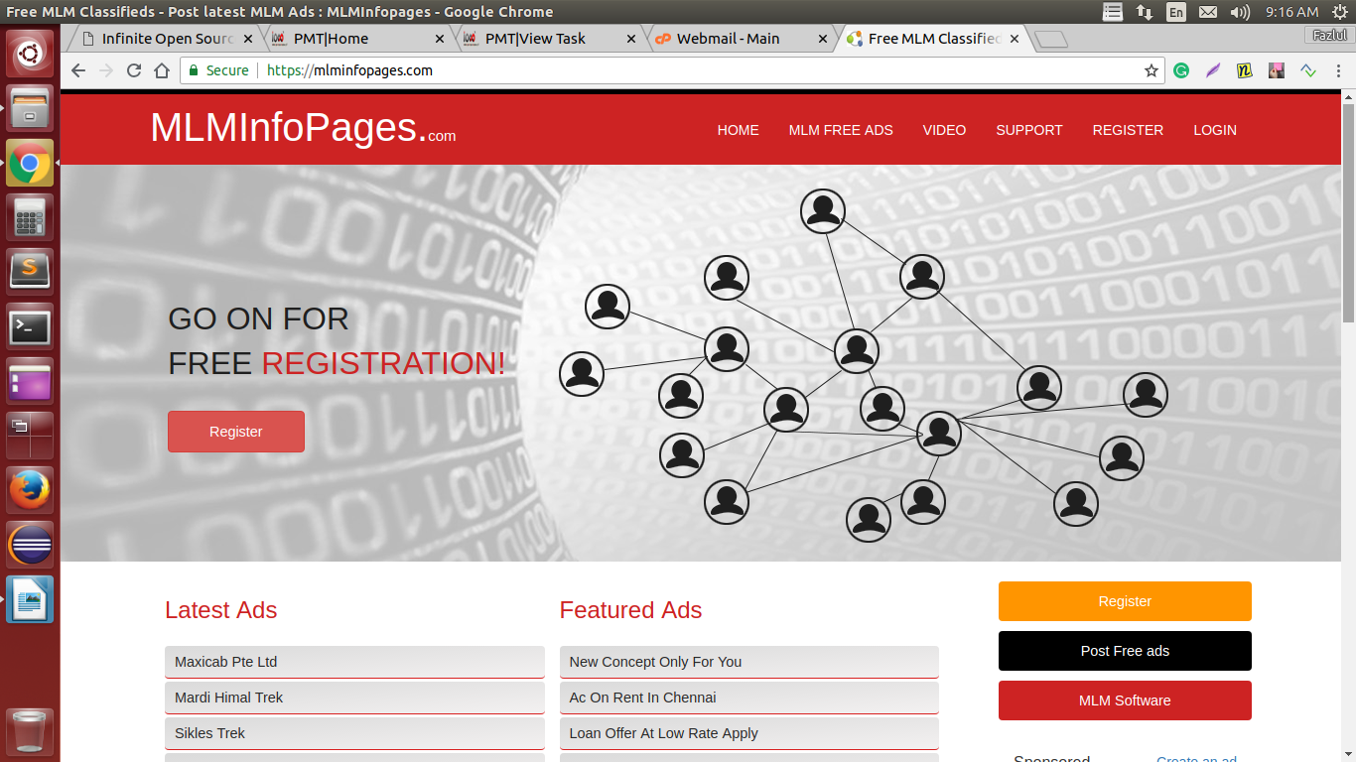This screenshot has height=762, width=1356.
Task: Open the 9:16 AM clock calendar
Action: point(1292,12)
